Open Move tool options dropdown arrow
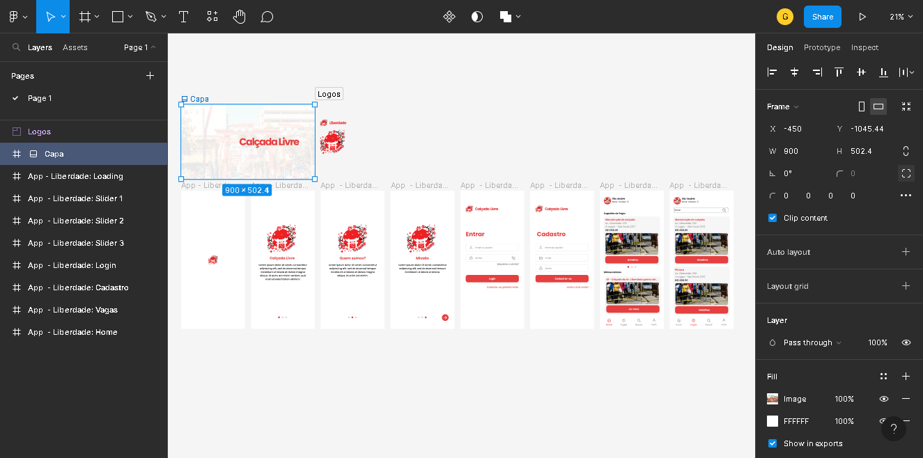This screenshot has height=458, width=923. coord(63,17)
